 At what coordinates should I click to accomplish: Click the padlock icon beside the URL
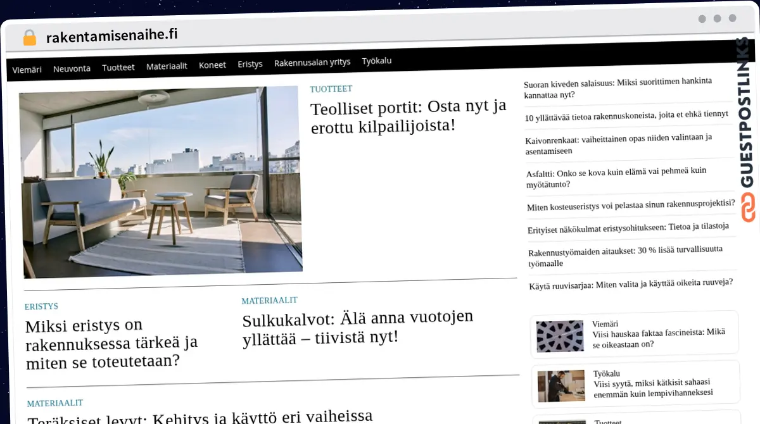[29, 37]
